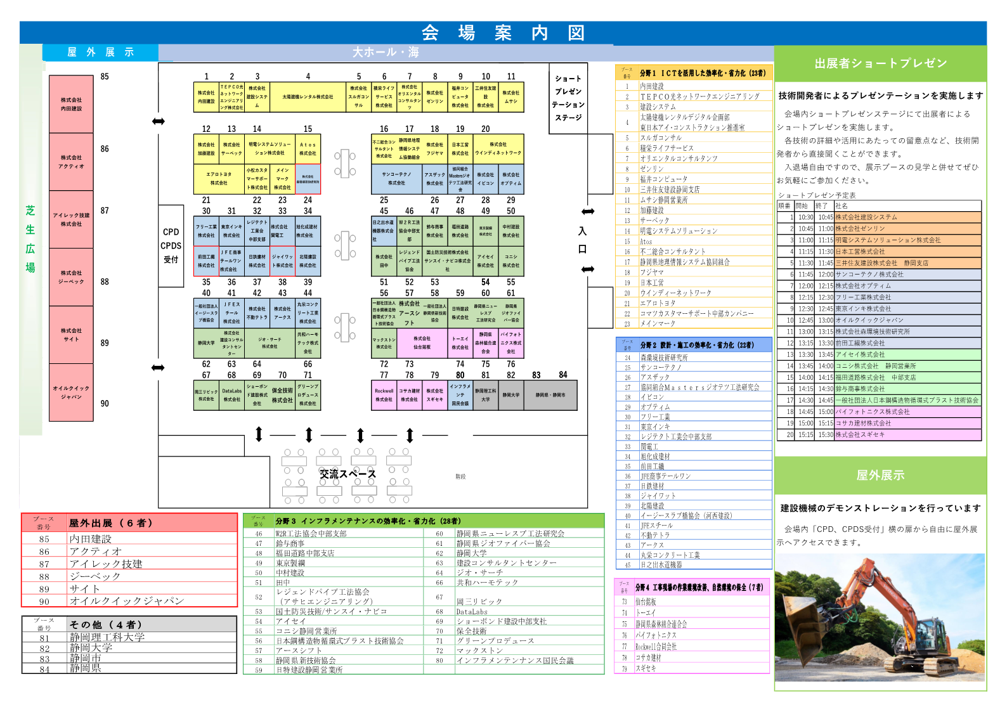Click the double-headed arrow above the 入口 label
This screenshot has width=1007, height=712.
(588, 212)
